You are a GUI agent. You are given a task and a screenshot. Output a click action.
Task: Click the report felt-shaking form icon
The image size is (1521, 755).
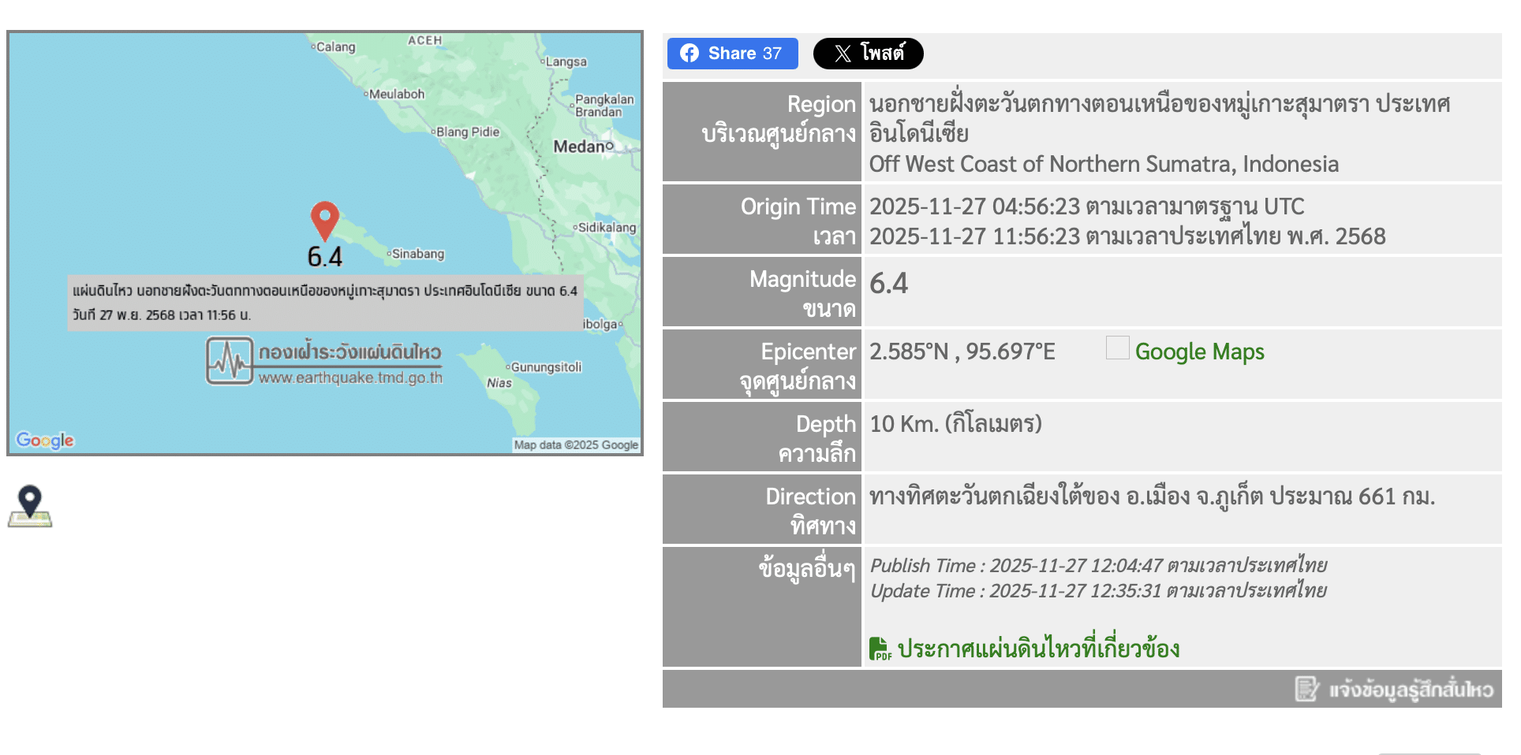tap(1306, 689)
